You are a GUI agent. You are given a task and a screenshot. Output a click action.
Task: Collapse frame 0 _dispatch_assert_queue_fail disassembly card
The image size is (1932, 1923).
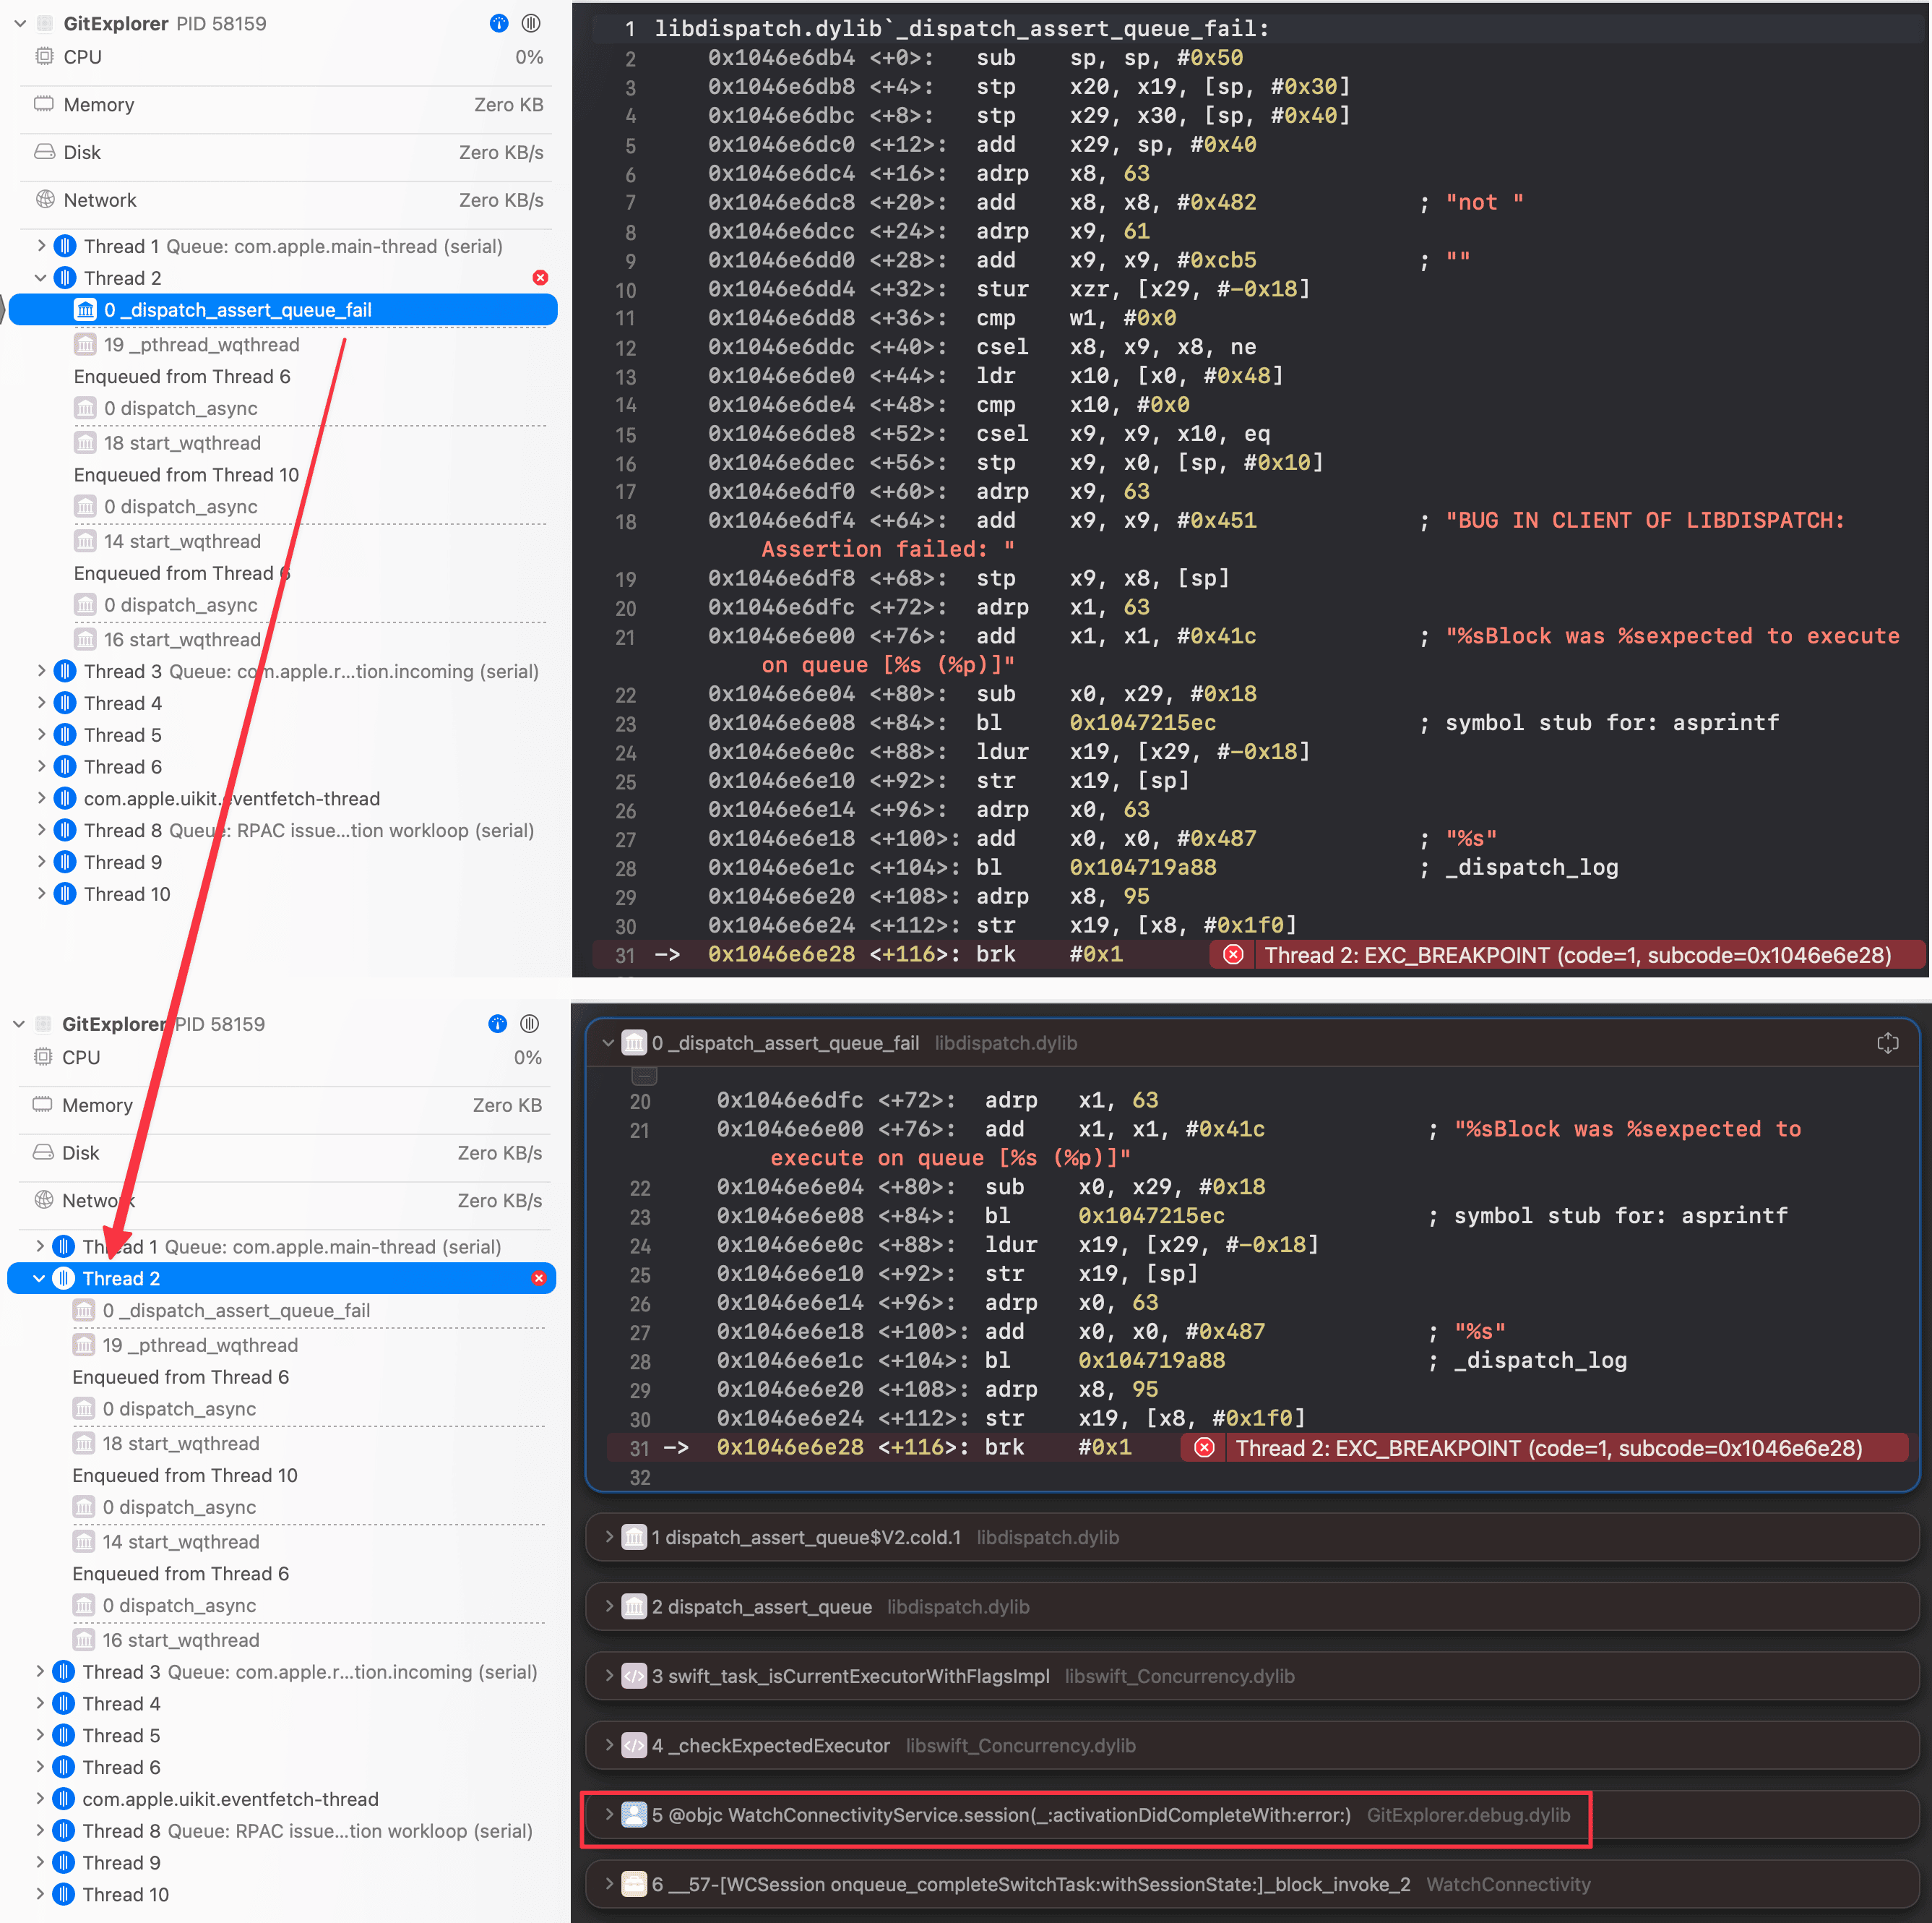pos(608,1043)
